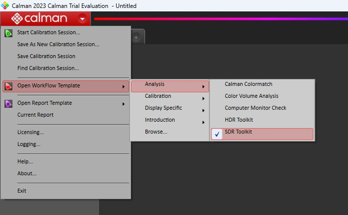The width and height of the screenshot is (348, 215).
Task: Click the plus tab to add a page
Action: [136, 38]
